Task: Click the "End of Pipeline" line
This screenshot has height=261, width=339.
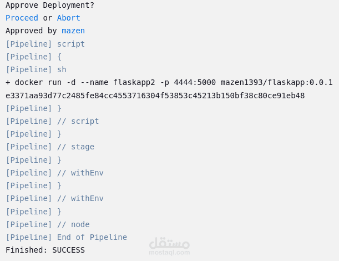Action: pyautogui.click(x=66, y=237)
